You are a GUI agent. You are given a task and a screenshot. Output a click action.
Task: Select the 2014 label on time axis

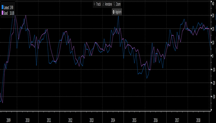click(x=113, y=120)
